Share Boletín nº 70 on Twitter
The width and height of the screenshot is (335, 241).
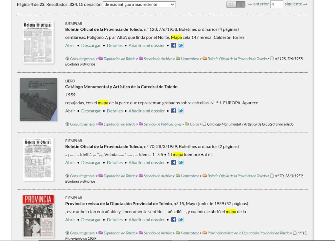coord(181,162)
